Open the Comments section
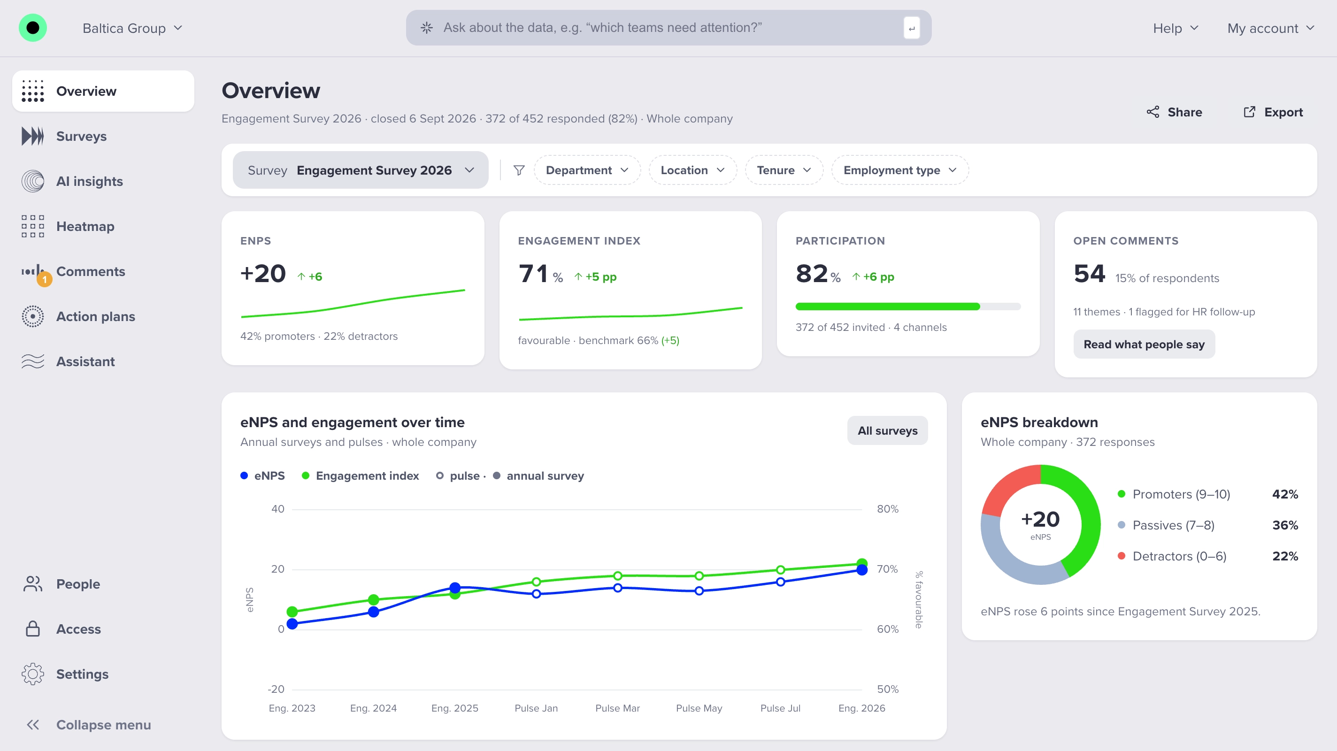Viewport: 1337px width, 751px height. click(x=103, y=271)
